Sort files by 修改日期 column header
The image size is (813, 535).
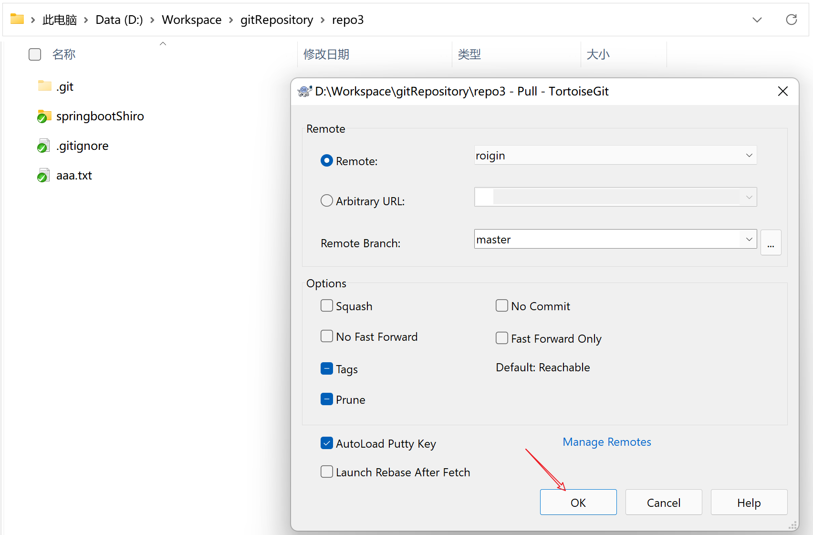pyautogui.click(x=326, y=54)
